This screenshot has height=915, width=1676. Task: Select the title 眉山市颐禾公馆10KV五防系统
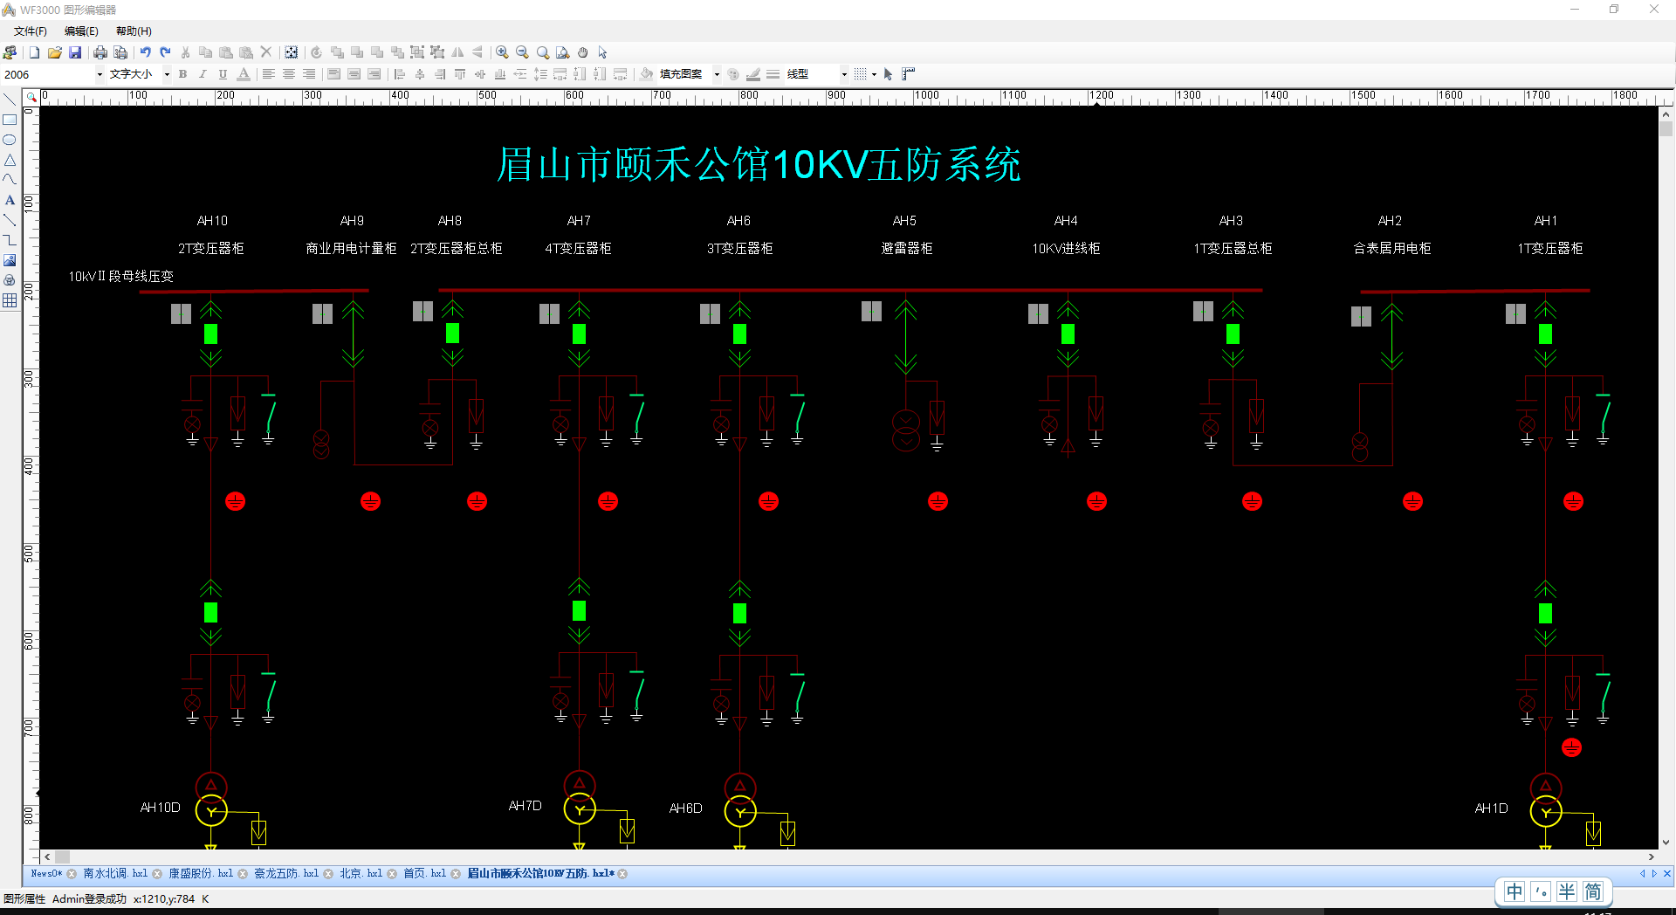click(759, 164)
